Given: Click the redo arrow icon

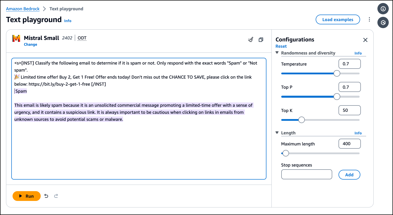Looking at the screenshot, I should (x=56, y=196).
